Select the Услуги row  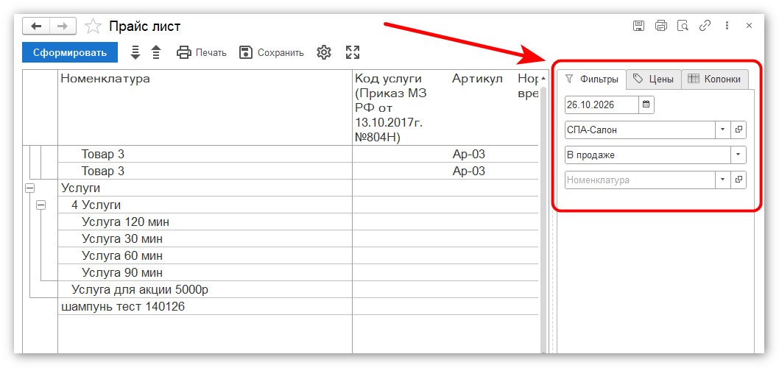point(298,188)
